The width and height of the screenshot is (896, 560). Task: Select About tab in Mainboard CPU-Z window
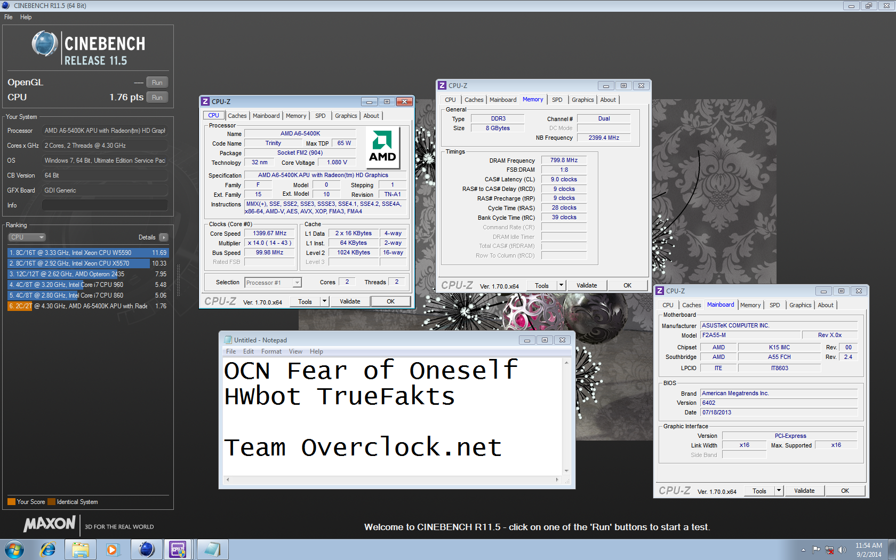click(x=825, y=305)
